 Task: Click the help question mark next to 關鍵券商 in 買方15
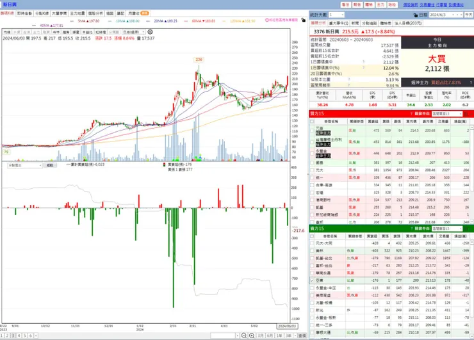click(411, 113)
